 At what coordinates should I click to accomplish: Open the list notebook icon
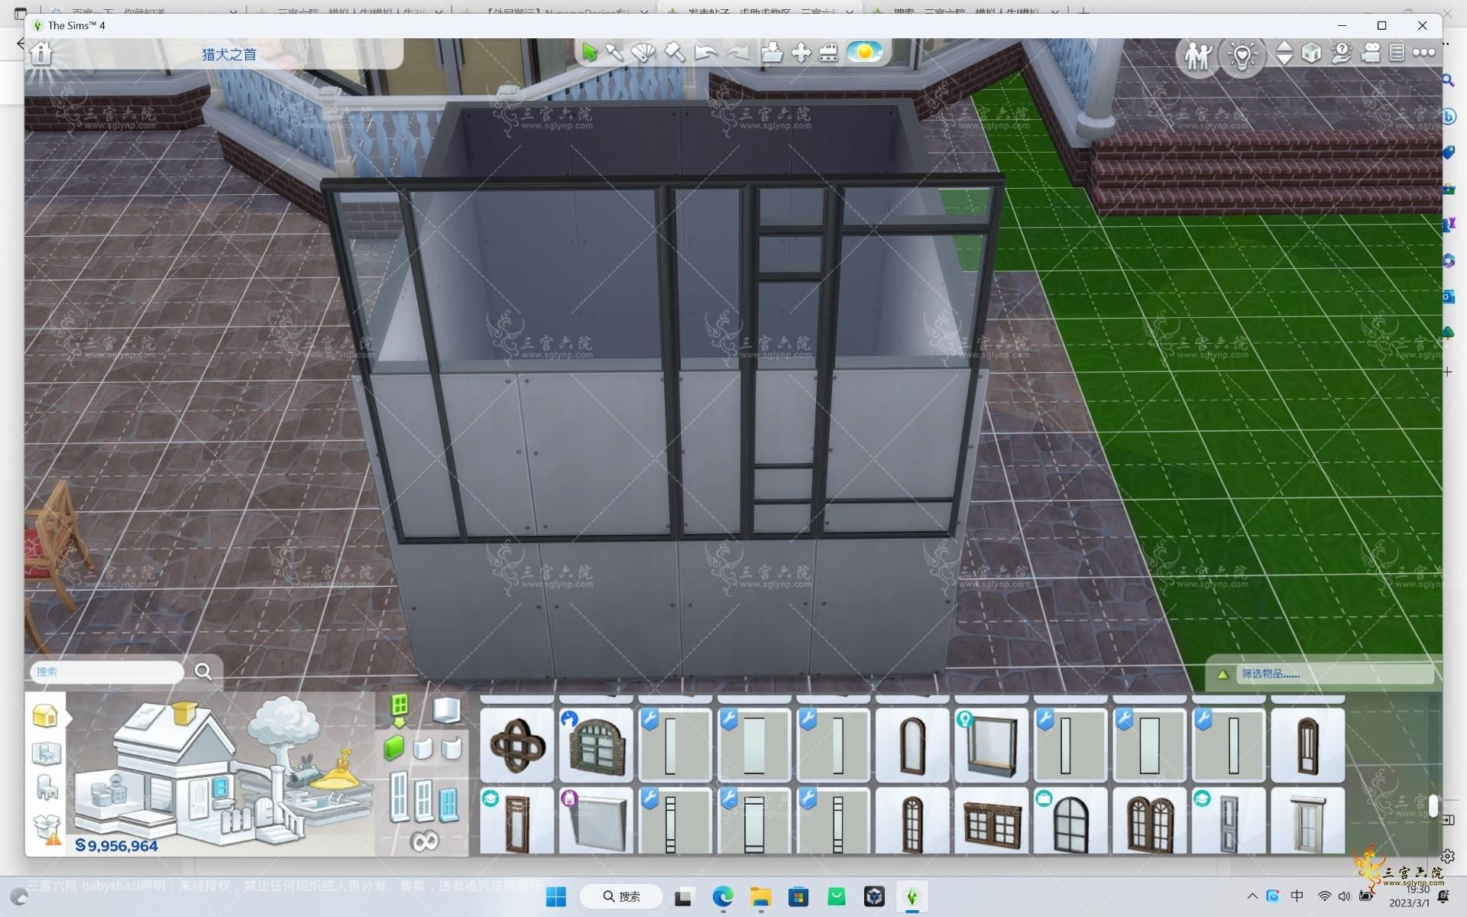1397,53
